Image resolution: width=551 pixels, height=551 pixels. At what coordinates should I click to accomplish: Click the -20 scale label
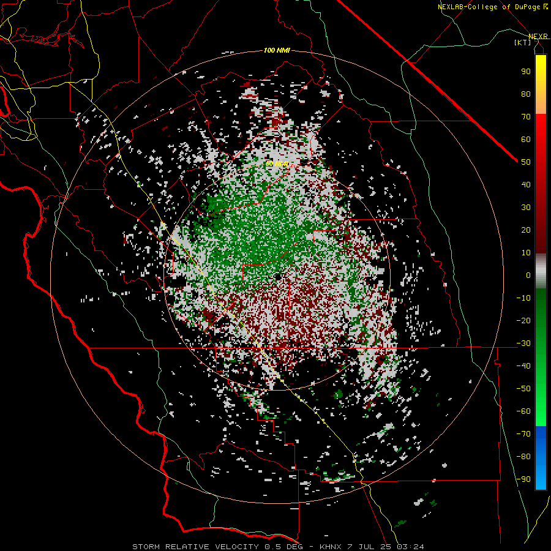click(x=523, y=321)
